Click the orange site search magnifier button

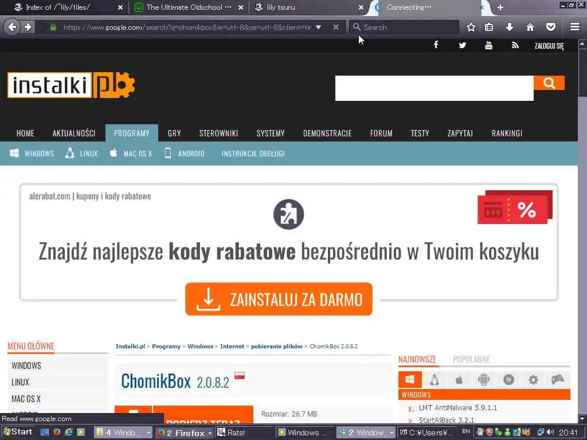549,82
